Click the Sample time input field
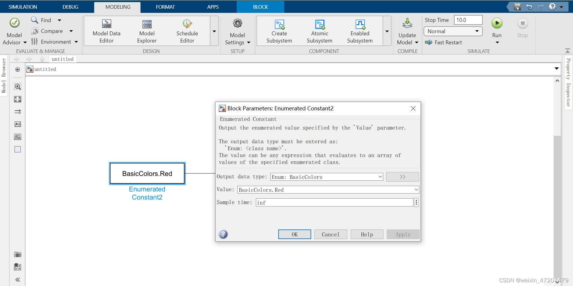This screenshot has height=286, width=573. click(334, 203)
